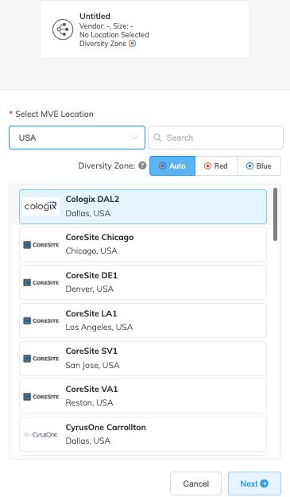This screenshot has width=290, height=497.
Task: Click the Cancel button
Action: click(195, 483)
